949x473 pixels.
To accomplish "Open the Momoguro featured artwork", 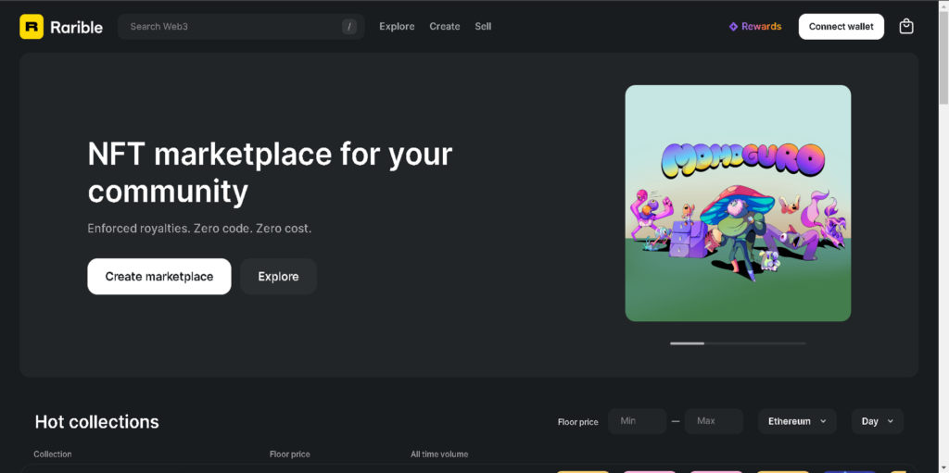I will click(738, 204).
